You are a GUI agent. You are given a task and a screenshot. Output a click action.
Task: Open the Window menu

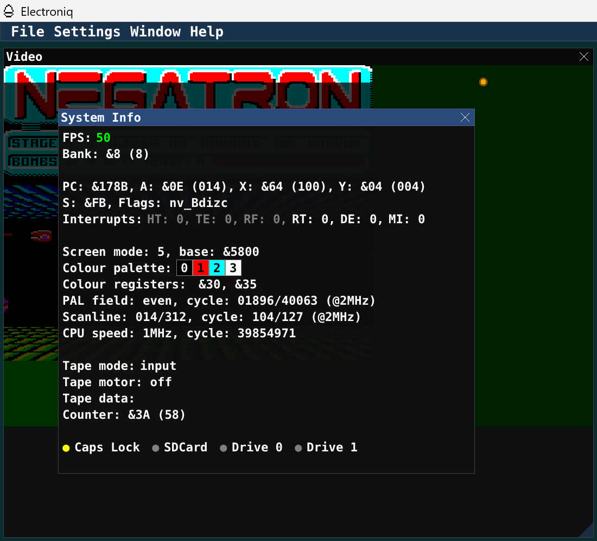(x=155, y=32)
